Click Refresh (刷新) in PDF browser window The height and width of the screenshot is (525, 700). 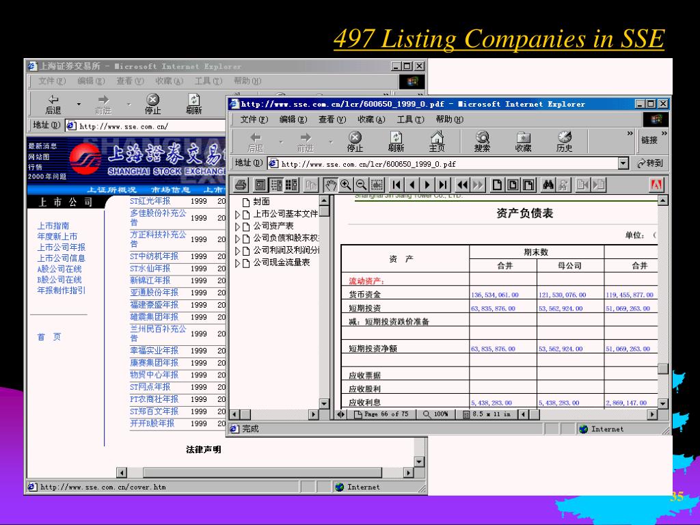(x=396, y=142)
